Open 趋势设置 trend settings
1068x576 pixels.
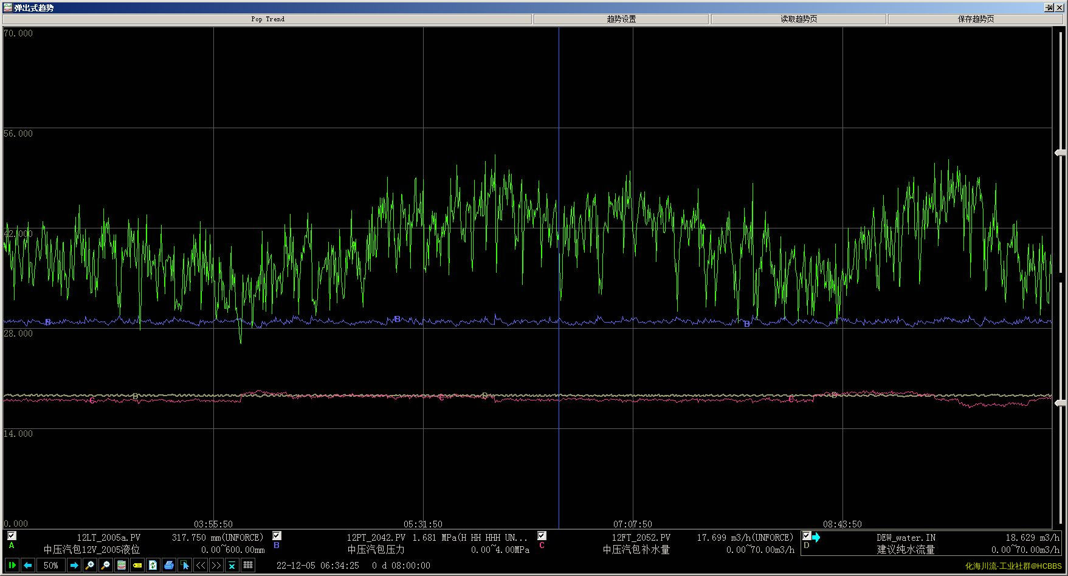click(621, 19)
